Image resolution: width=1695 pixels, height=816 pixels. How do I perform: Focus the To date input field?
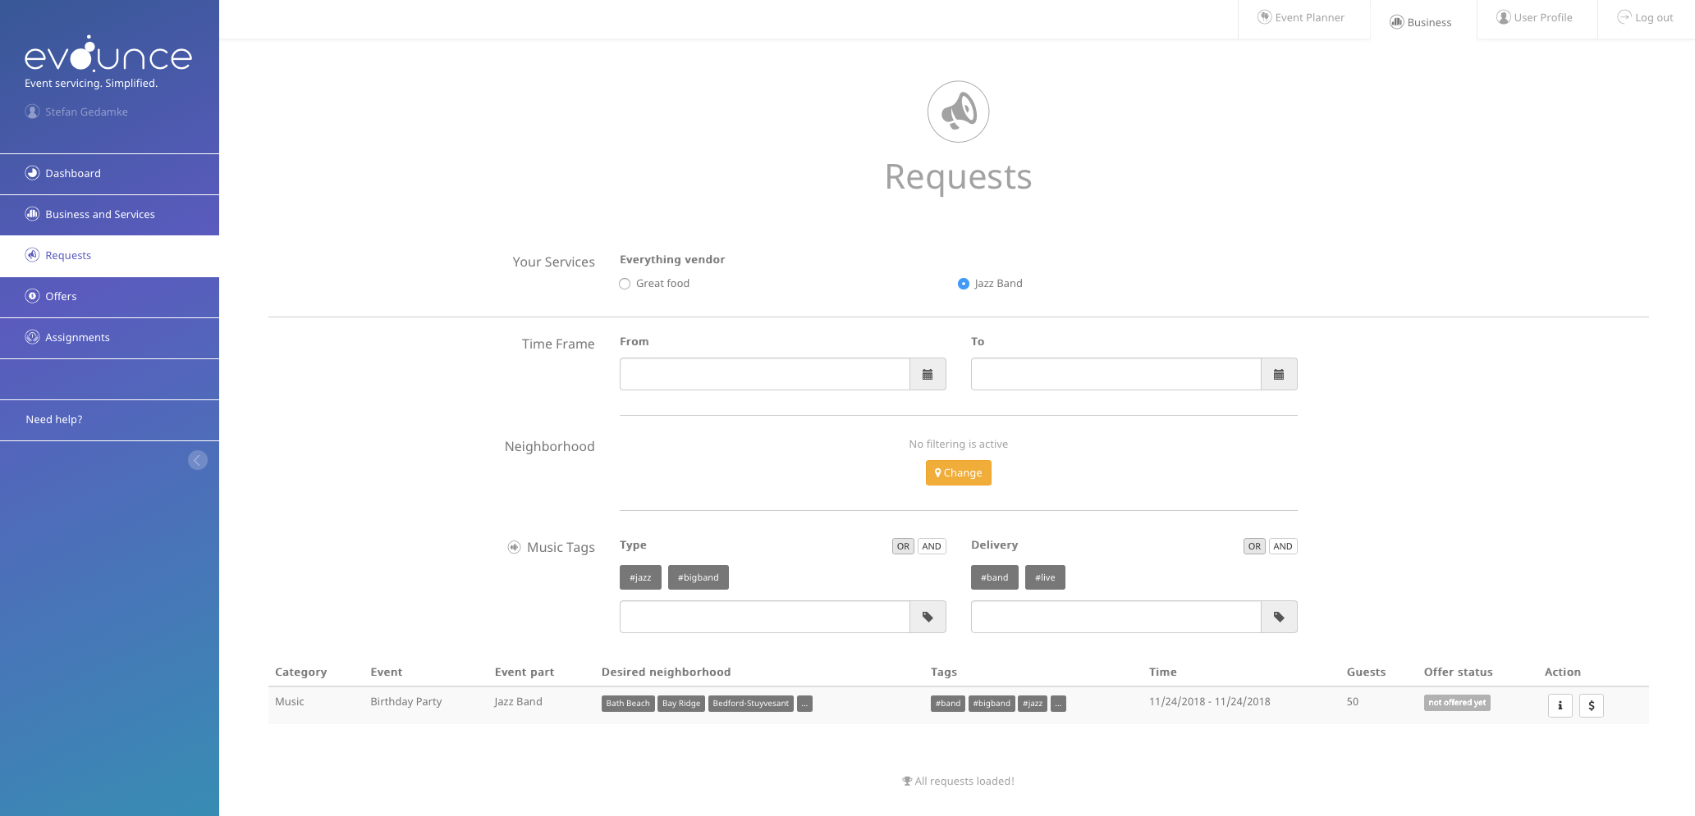point(1116,374)
